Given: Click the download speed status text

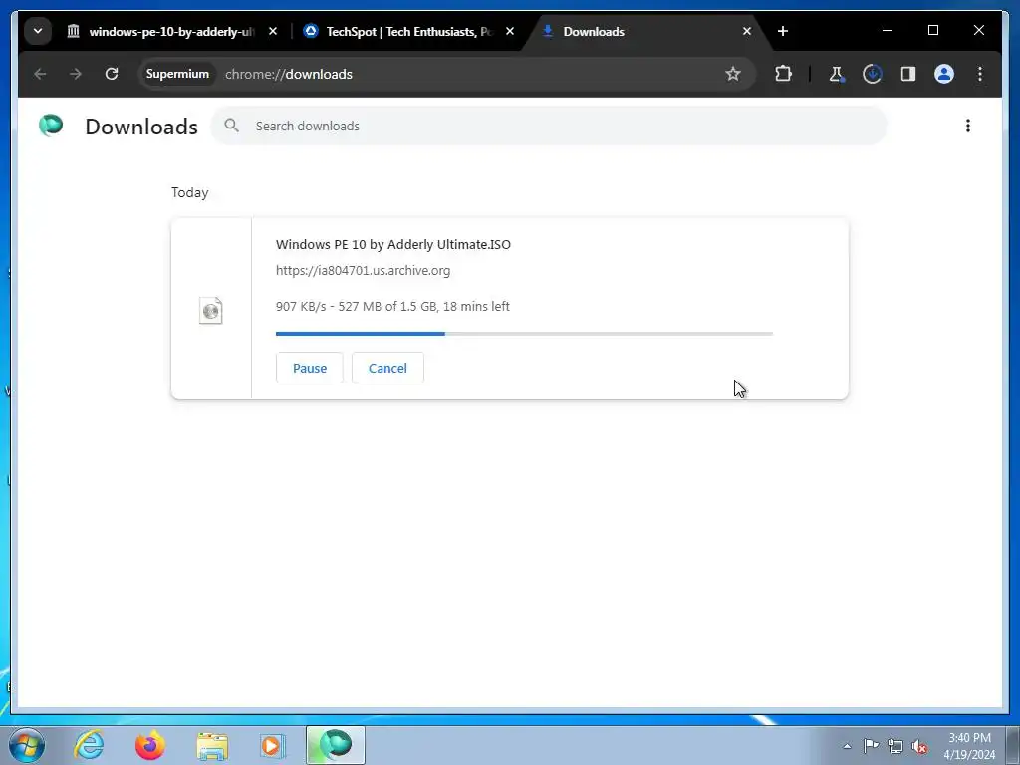Looking at the screenshot, I should 392,307.
